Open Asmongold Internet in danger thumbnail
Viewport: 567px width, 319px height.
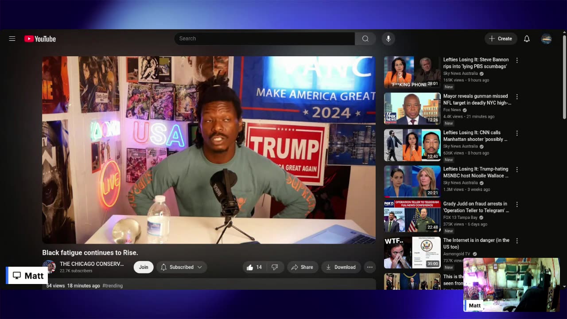tap(412, 253)
